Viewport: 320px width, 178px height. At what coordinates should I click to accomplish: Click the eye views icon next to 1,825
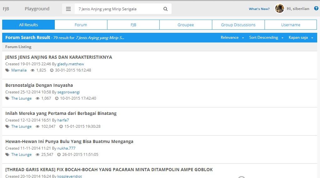[33, 70]
